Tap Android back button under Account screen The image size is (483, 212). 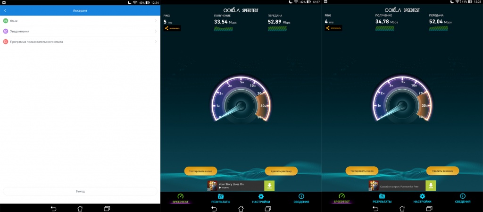point(53,208)
